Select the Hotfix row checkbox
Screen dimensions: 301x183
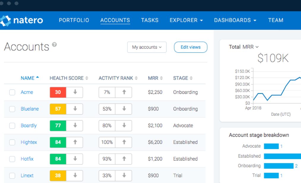pyautogui.click(x=12, y=159)
